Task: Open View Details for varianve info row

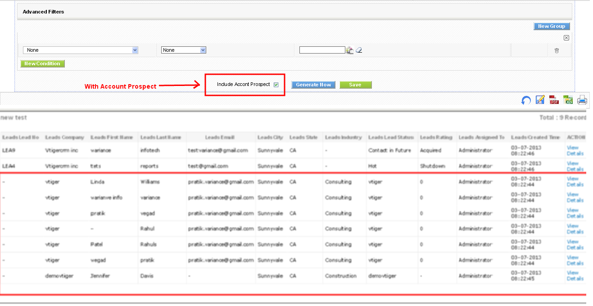Action: [575, 198]
